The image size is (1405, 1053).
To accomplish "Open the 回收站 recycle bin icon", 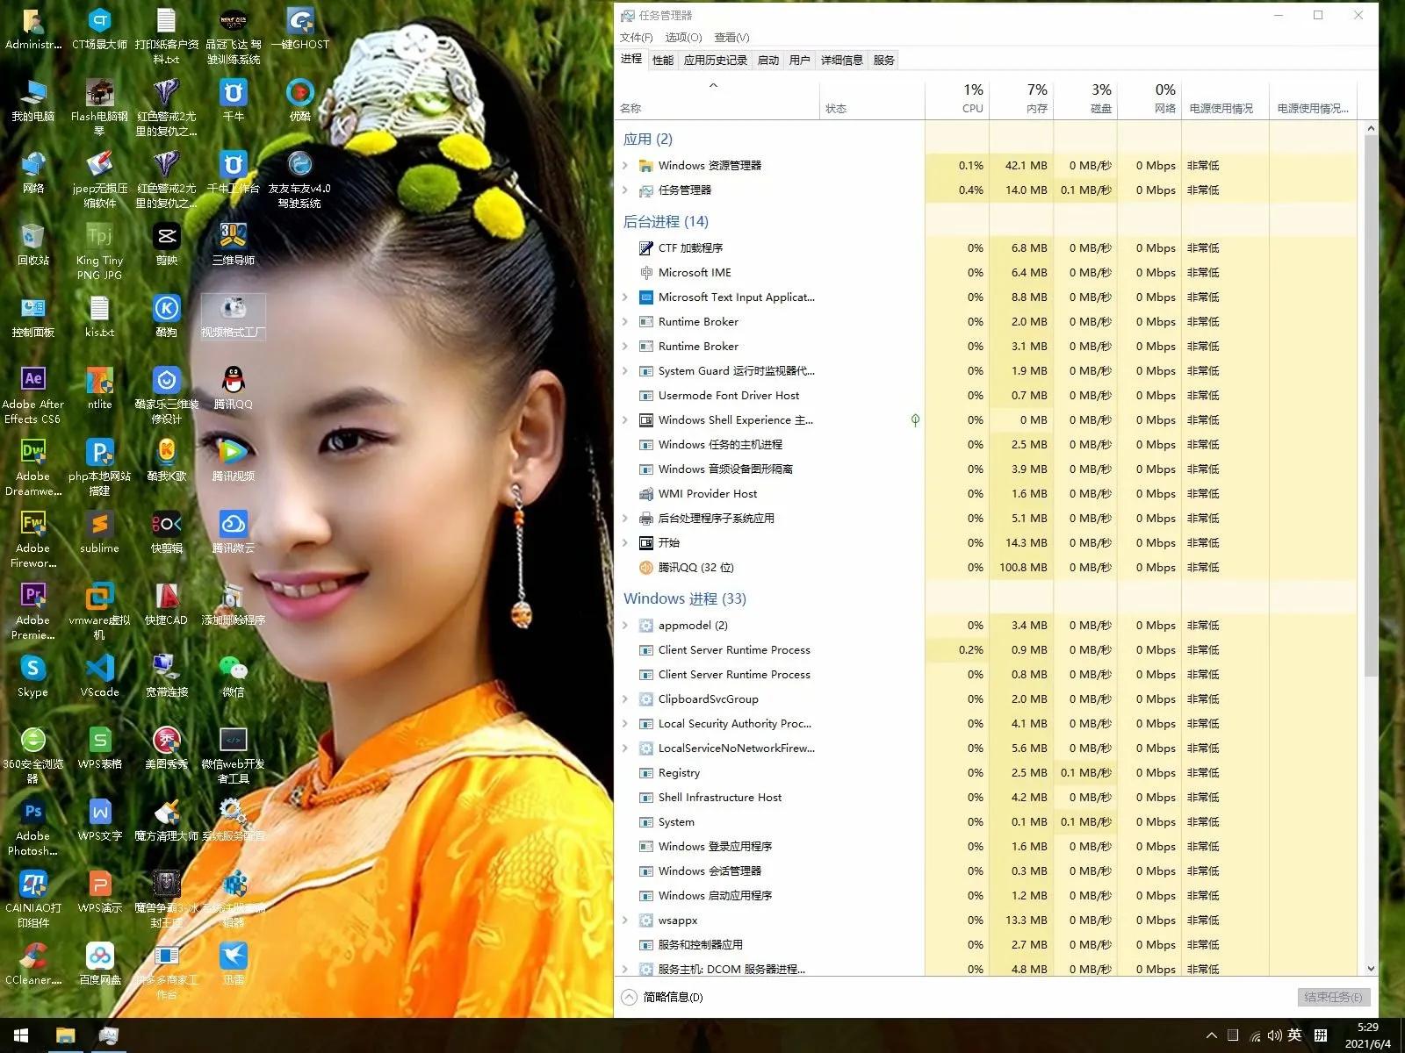I will click(x=32, y=244).
